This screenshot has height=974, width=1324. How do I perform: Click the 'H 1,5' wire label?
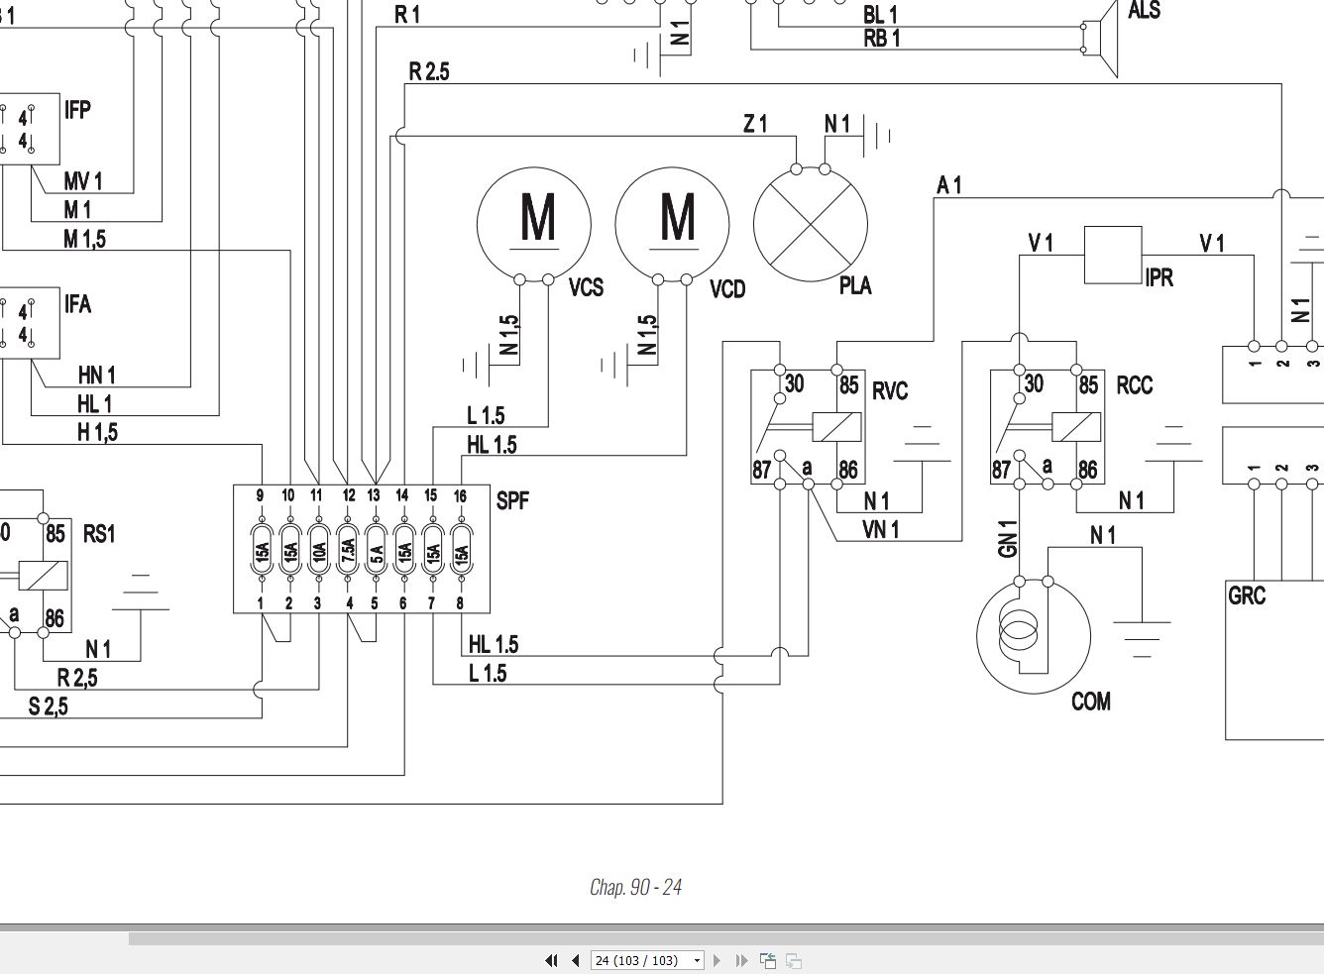coord(97,431)
